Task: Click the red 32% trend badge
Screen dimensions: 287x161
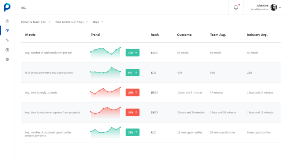Action: [x=133, y=113]
